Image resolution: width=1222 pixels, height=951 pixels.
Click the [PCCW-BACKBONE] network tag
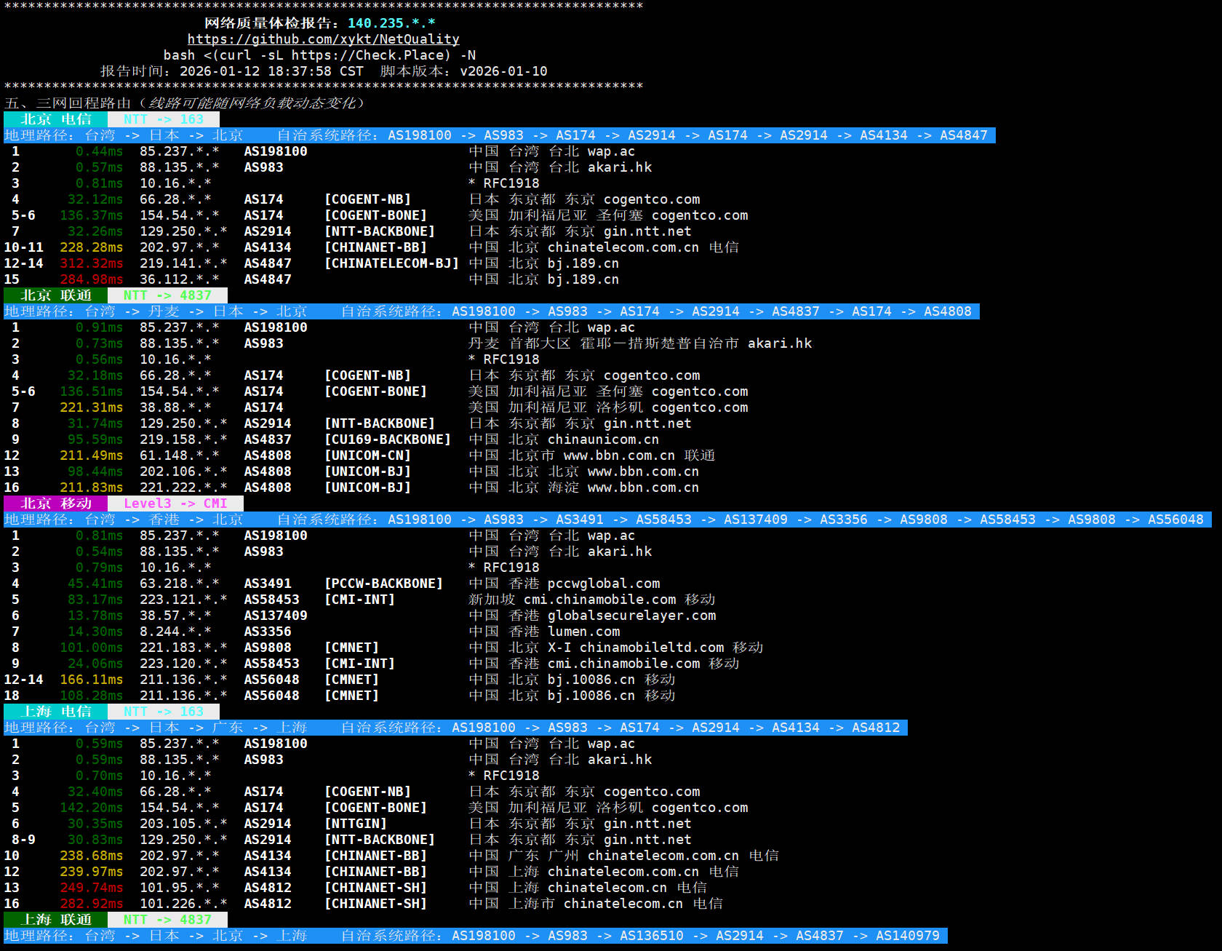383,584
